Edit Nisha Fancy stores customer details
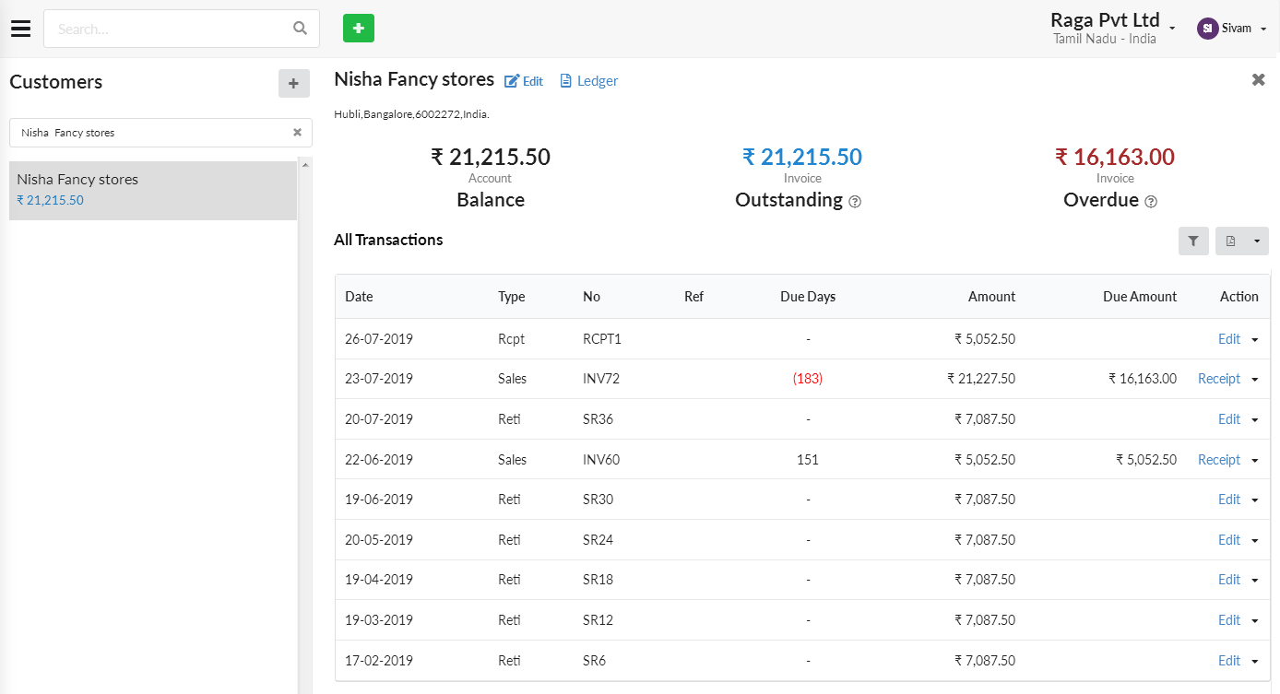This screenshot has height=694, width=1280. 524,81
